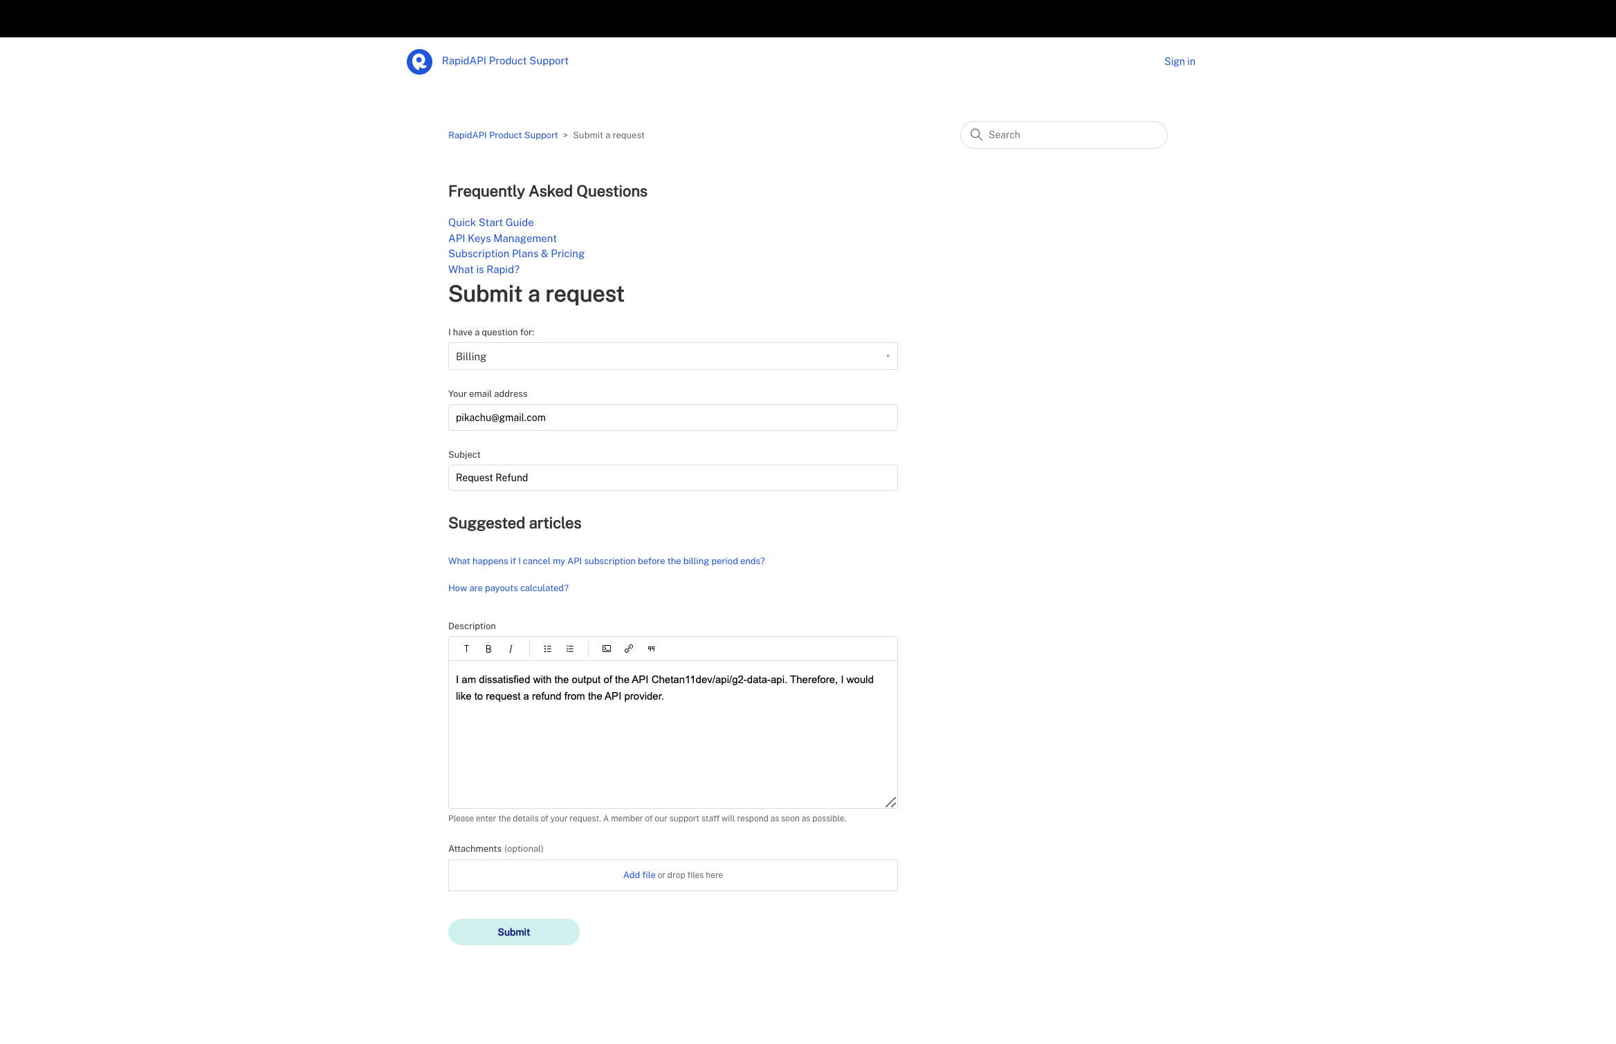This screenshot has height=1044, width=1616.
Task: Expand the RapidAPI Product Support breadcrumb link
Action: (503, 134)
